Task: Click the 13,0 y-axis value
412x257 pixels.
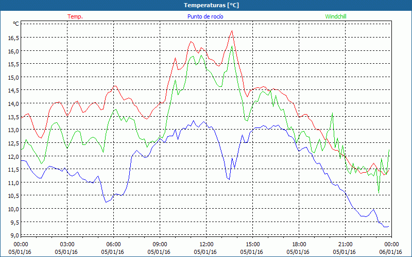Action: coord(14,130)
